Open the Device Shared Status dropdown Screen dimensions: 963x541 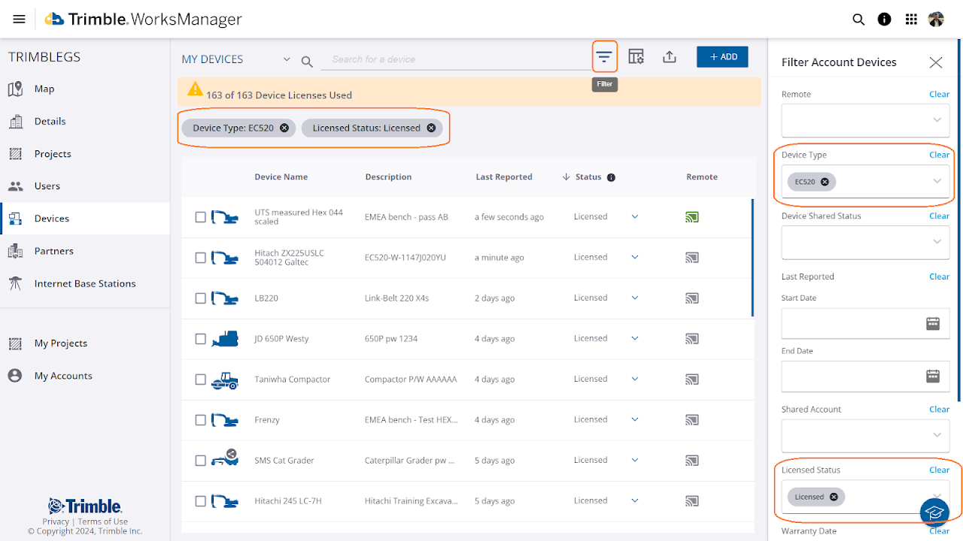865,242
